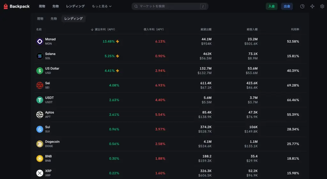Open the portfolio pie chart icon

[x=302, y=6]
